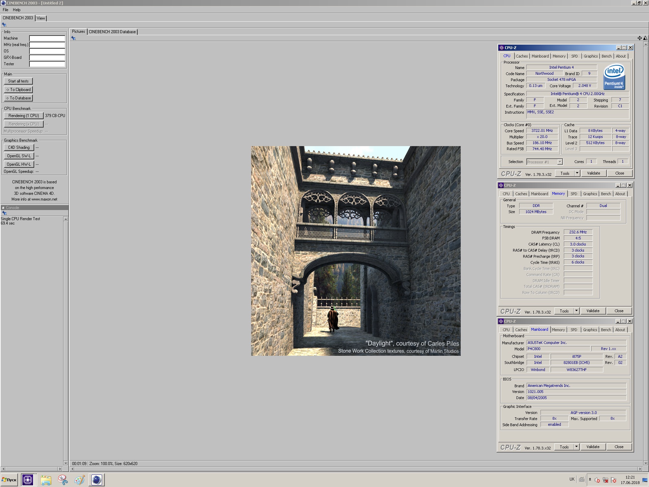649x487 pixels.
Task: Click the DRAM Frequency value 232.6 MHz
Action: (x=578, y=232)
